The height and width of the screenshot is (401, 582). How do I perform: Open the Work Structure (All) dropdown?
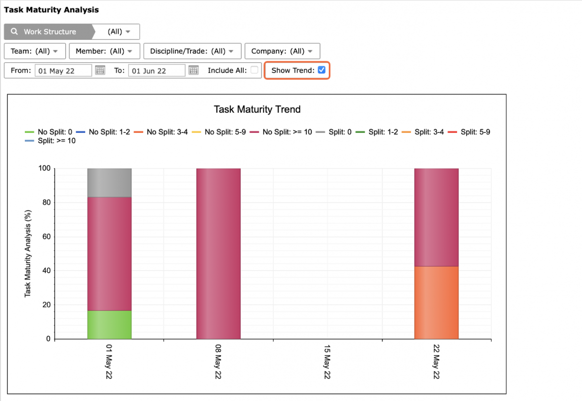tap(119, 31)
